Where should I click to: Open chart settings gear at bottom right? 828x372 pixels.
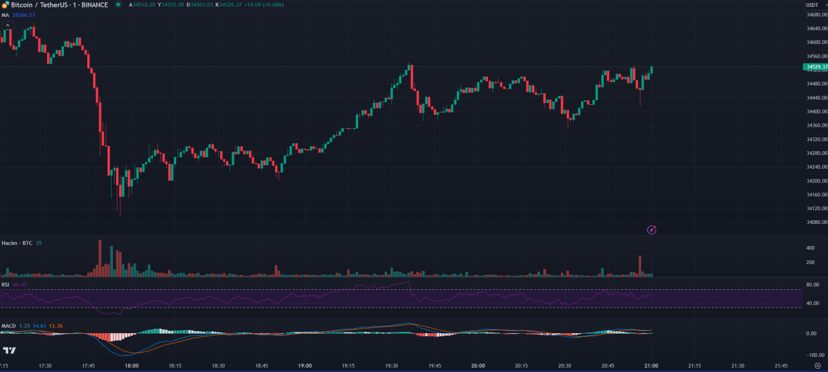pyautogui.click(x=817, y=365)
